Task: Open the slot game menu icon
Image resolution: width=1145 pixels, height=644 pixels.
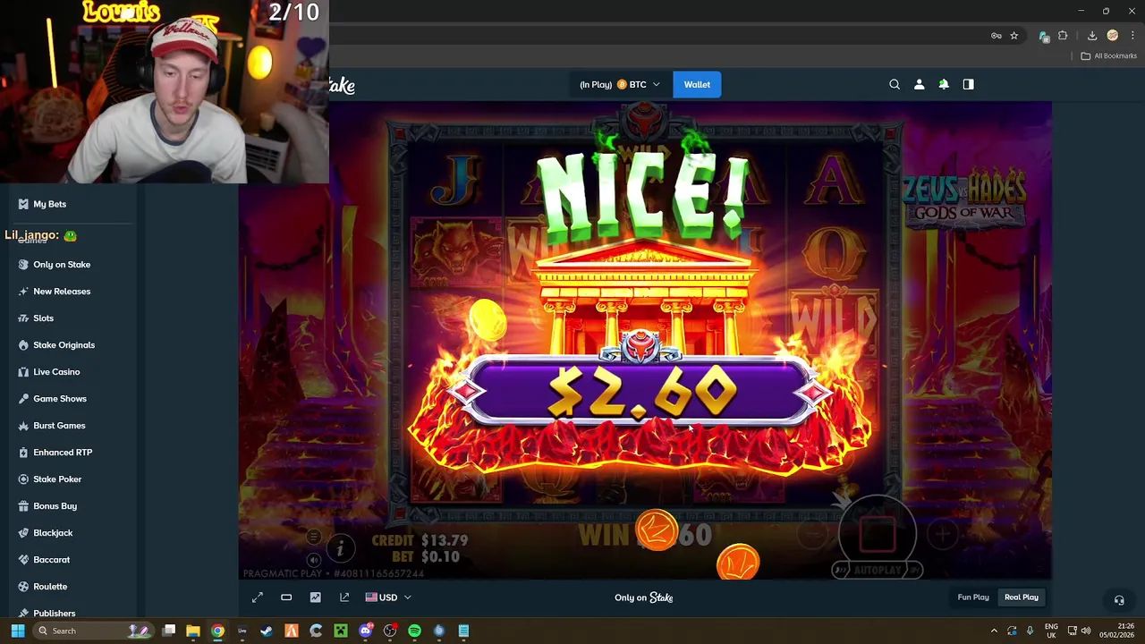Action: [x=313, y=537]
